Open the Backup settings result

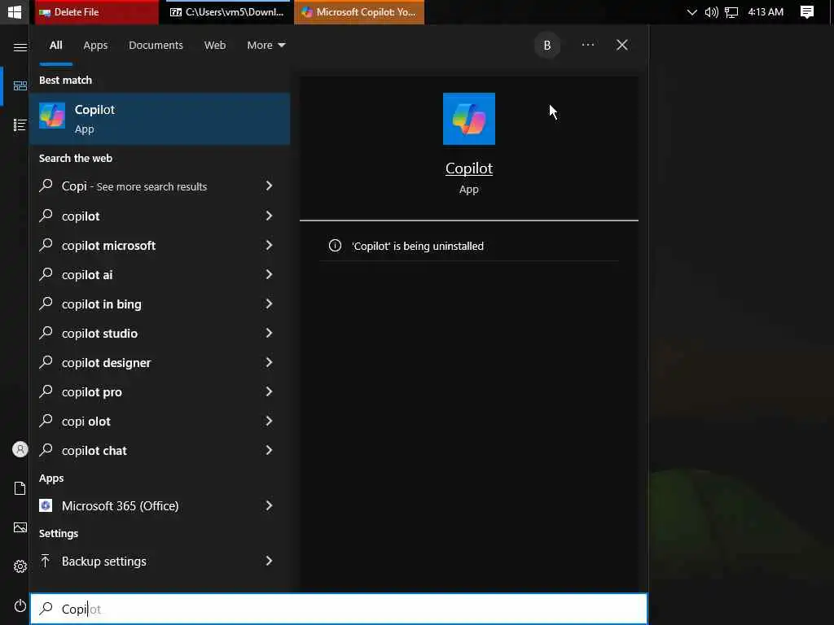click(160, 561)
